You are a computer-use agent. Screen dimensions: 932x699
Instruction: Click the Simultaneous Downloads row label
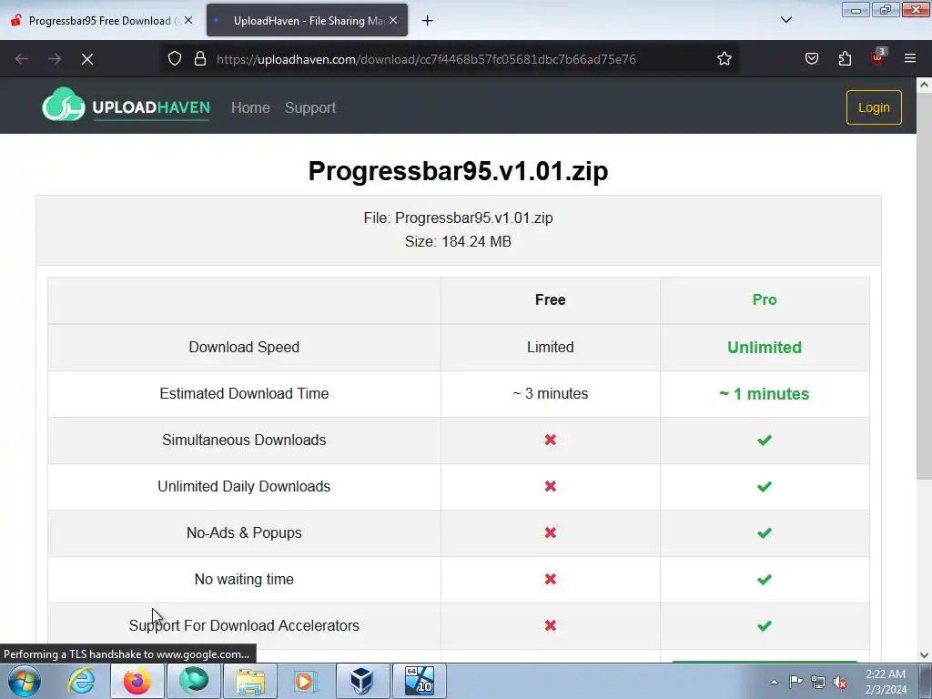pyautogui.click(x=244, y=440)
